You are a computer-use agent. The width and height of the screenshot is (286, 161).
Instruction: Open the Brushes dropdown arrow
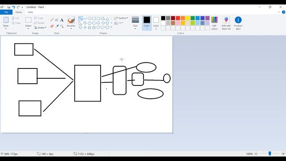71,29
